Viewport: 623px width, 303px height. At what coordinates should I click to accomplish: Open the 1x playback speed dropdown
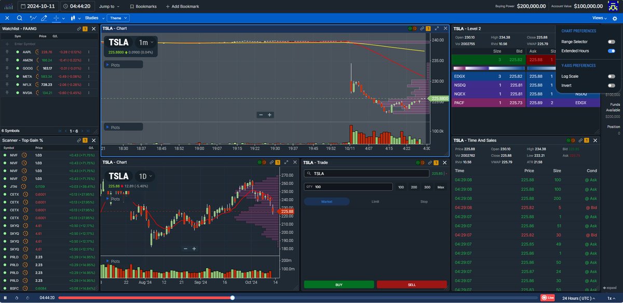pyautogui.click(x=613, y=298)
